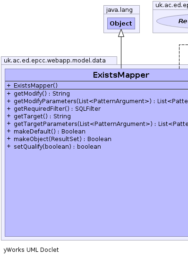
Task: Select makeDefault() : Boolean method
Action: [x=50, y=132]
